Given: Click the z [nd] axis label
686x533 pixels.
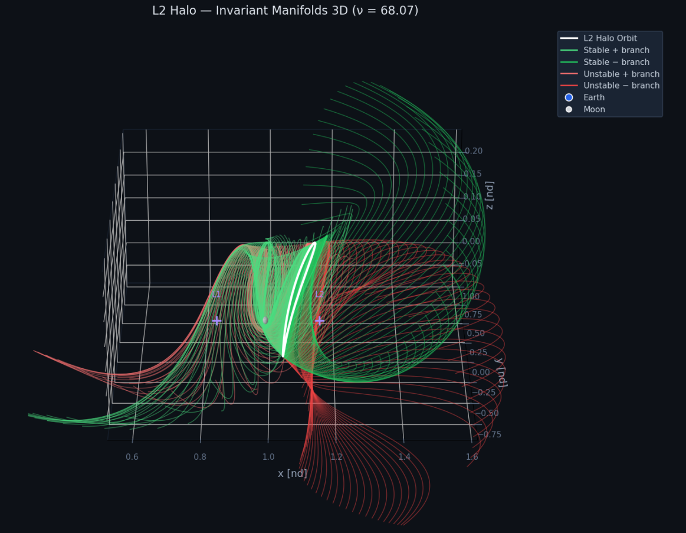Looking at the screenshot, I should click(x=490, y=195).
